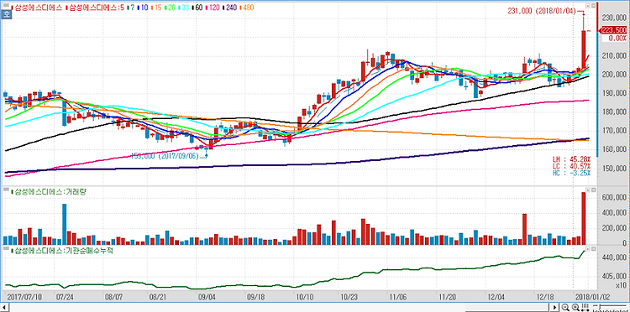The height and width of the screenshot is (312, 630).
Task: Click the zoom in magnifier icon
Action: (575, 307)
